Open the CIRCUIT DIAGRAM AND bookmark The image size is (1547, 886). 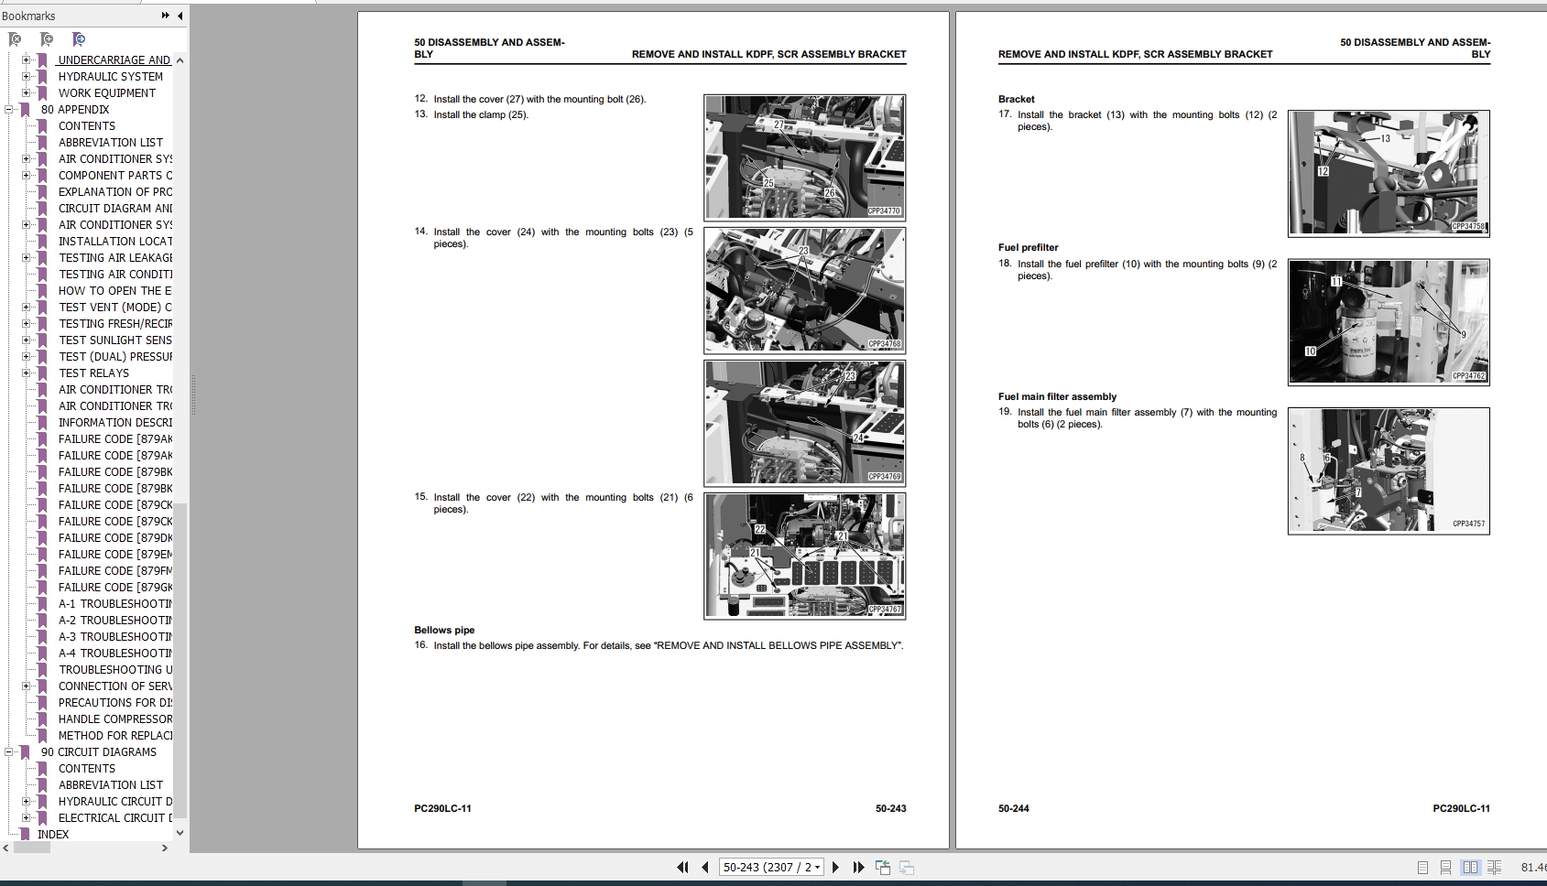pyautogui.click(x=115, y=209)
